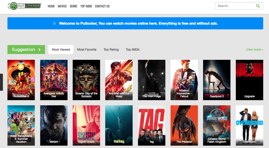Open the Overboard movie poster
Screen dimensions: 269x148
(x=249, y=125)
